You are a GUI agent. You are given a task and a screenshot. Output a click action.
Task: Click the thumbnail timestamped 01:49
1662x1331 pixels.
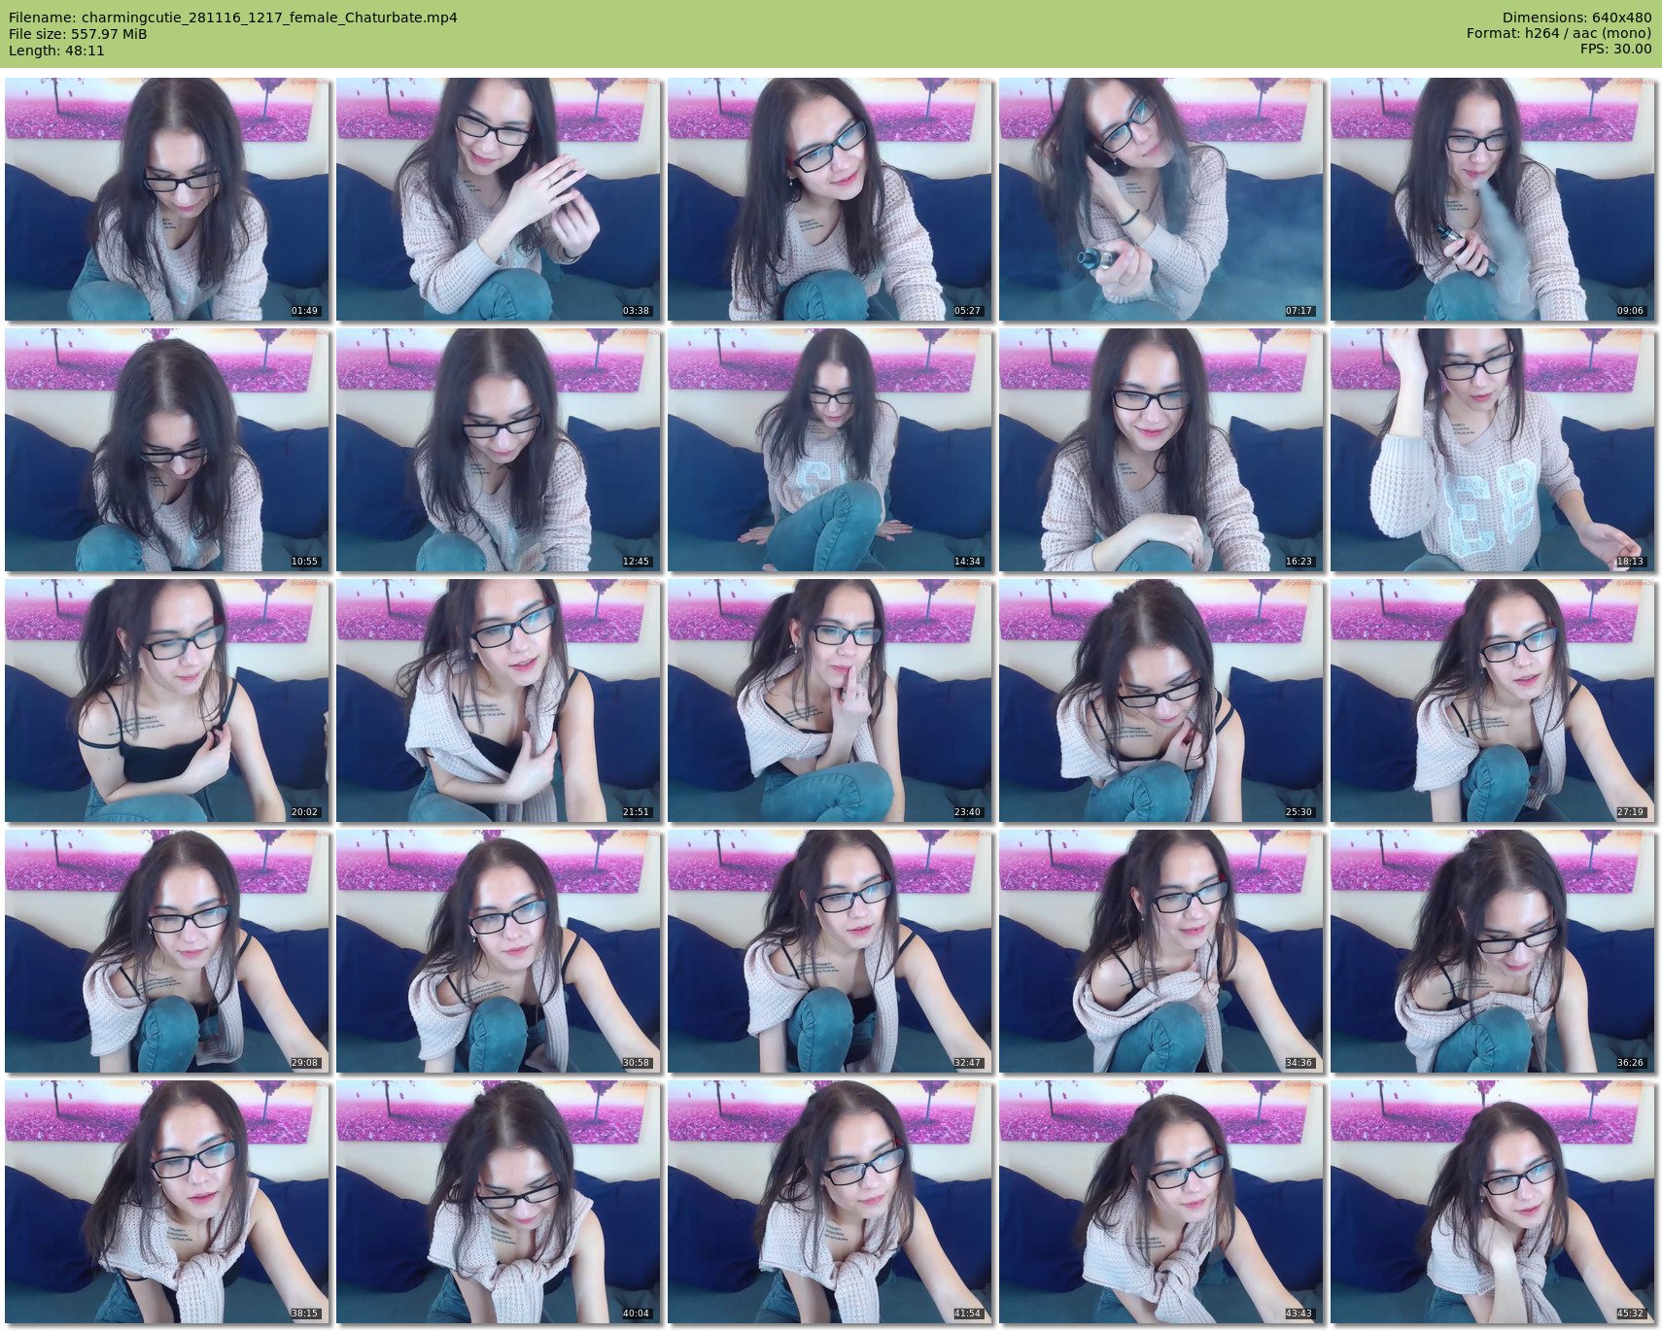click(x=166, y=199)
